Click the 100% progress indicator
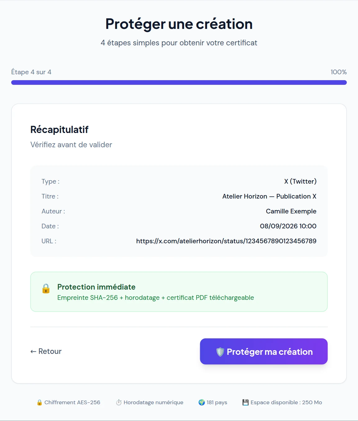Screen dimensions: 358x421 tap(338, 72)
